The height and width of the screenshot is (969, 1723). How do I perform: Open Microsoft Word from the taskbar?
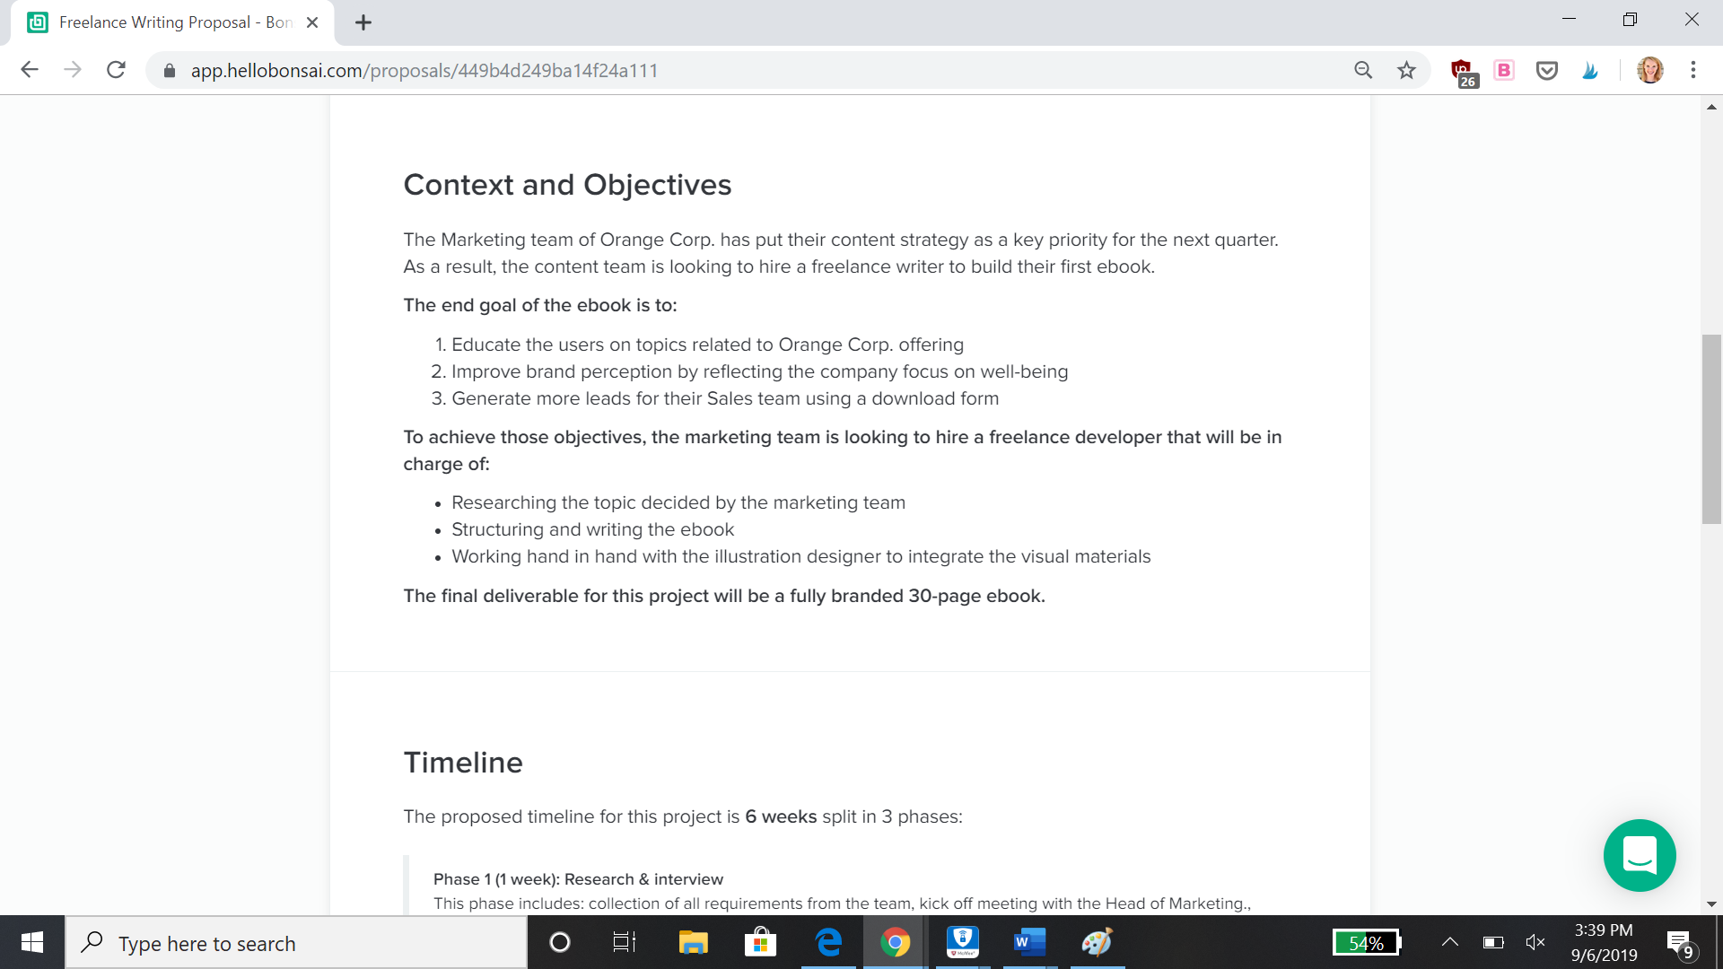1029,942
